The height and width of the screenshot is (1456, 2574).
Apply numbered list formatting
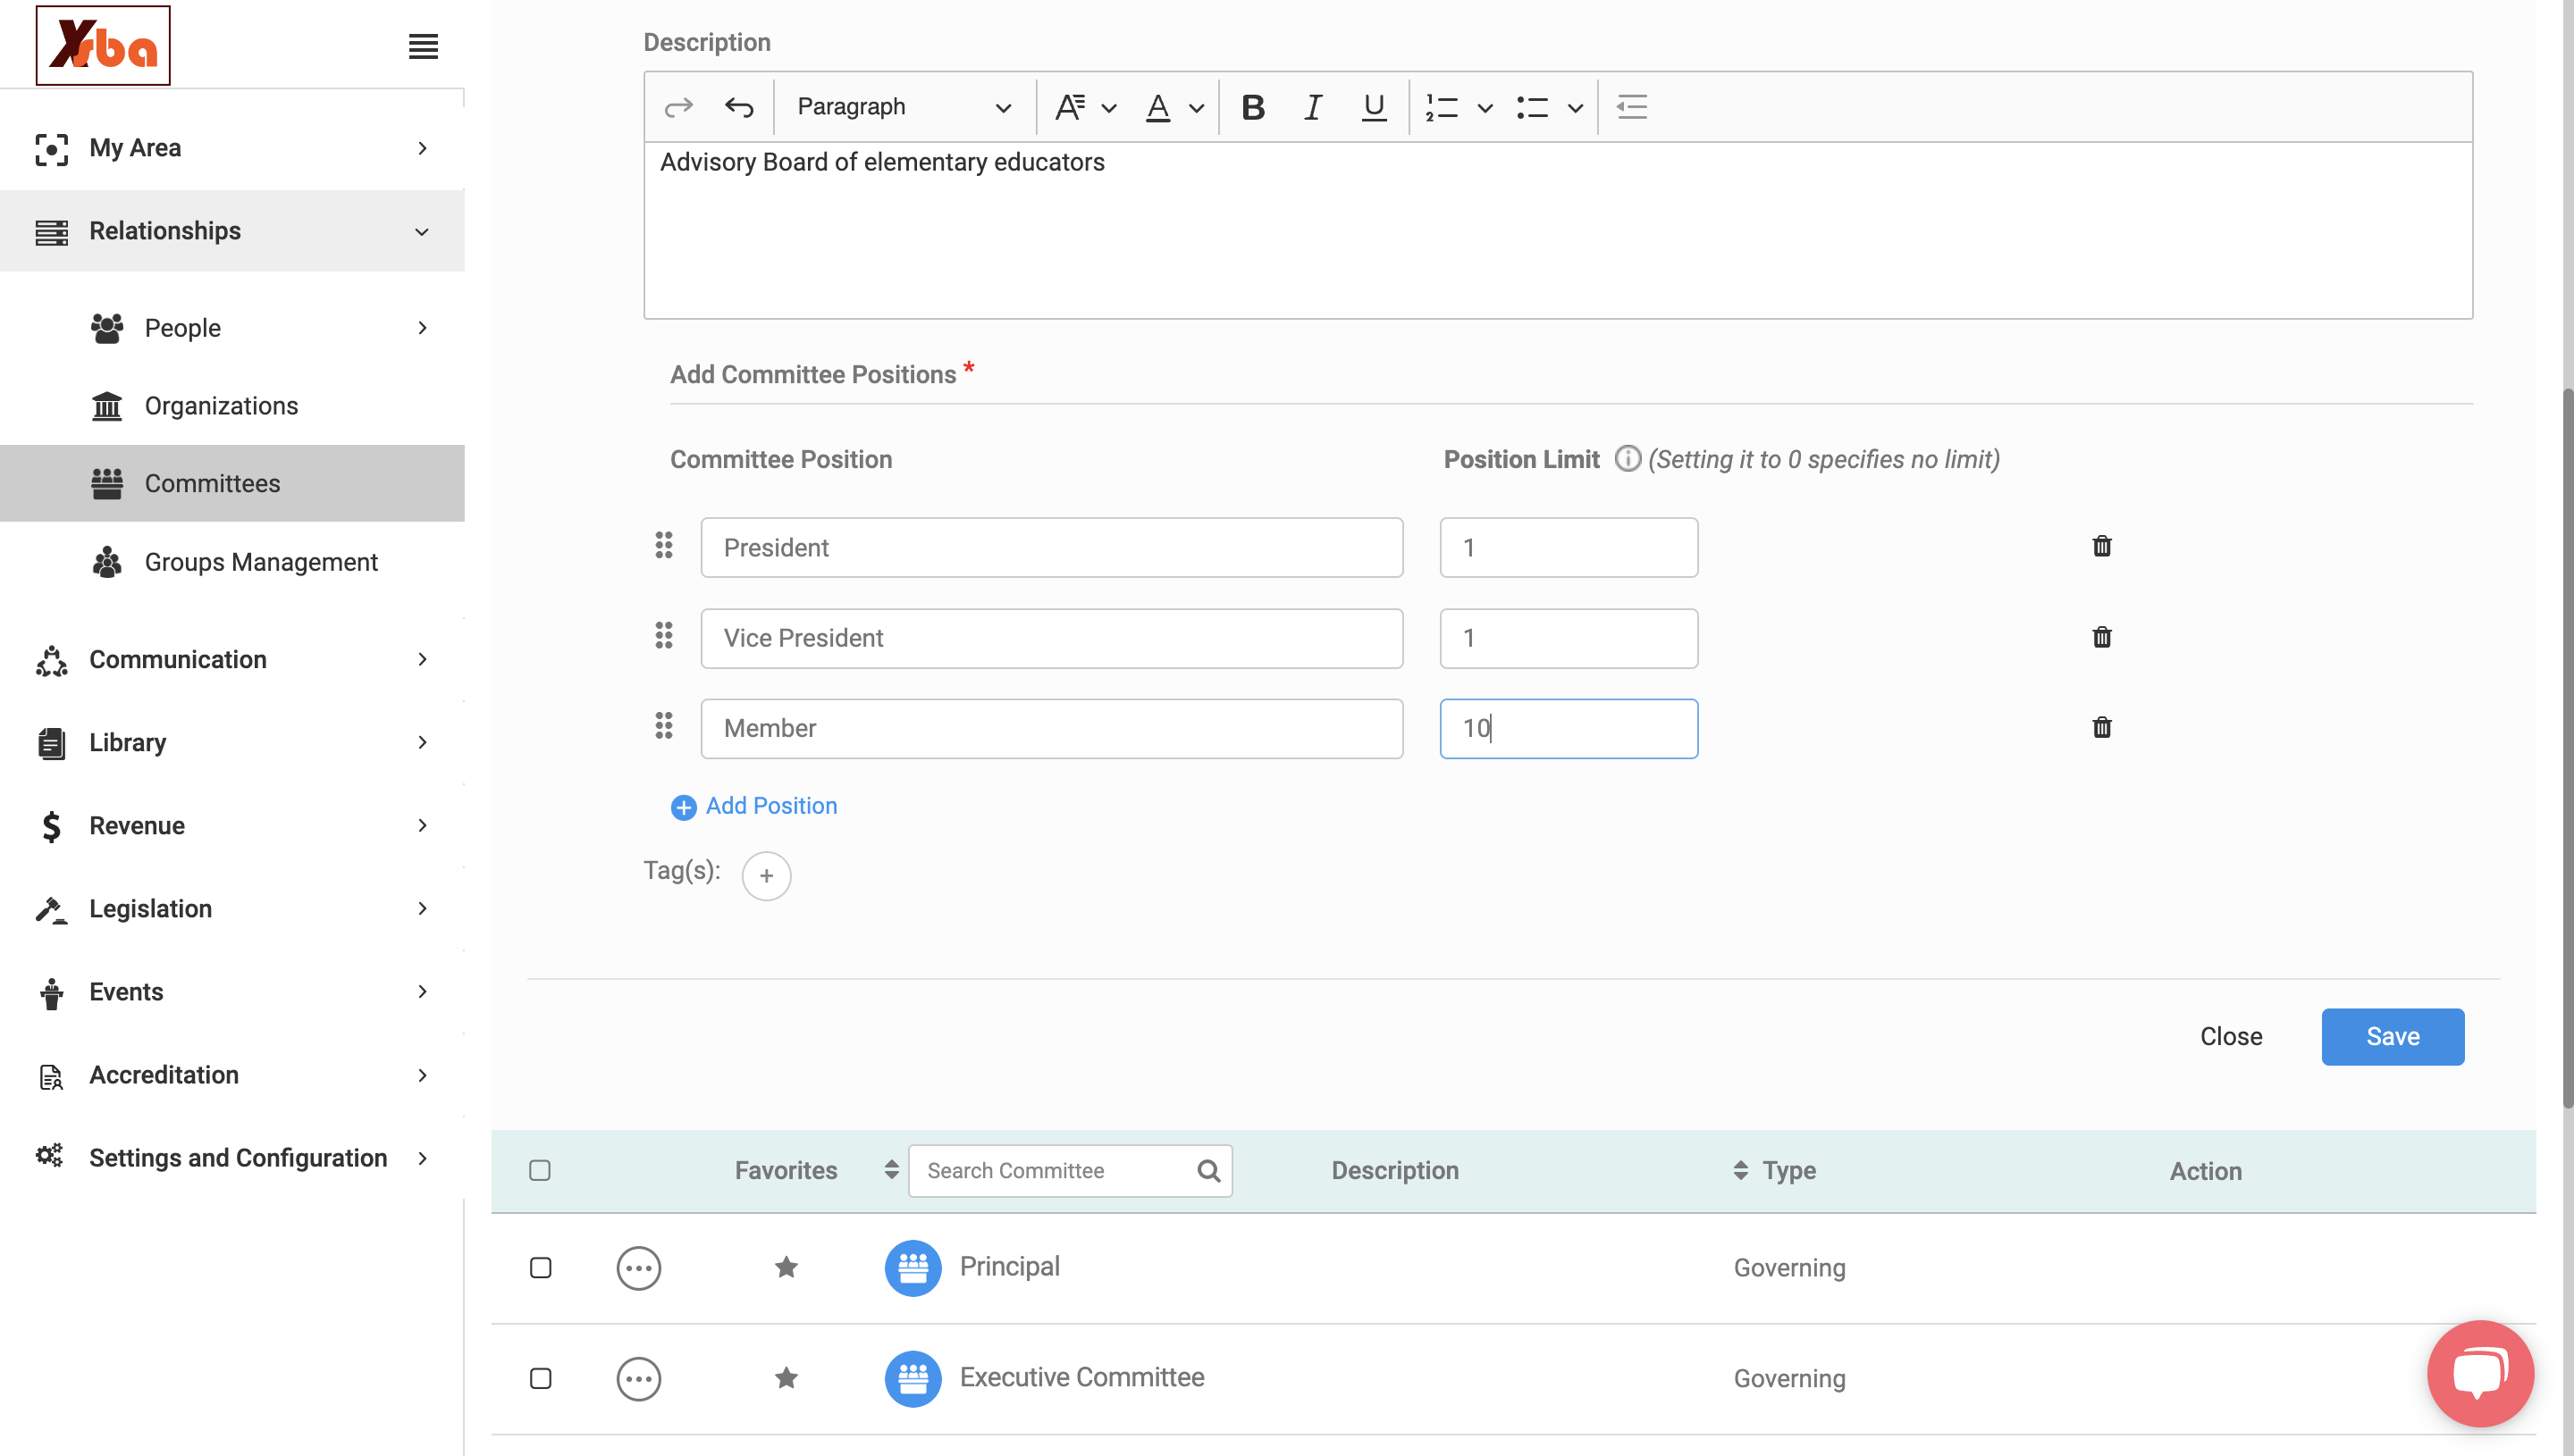(x=1442, y=107)
